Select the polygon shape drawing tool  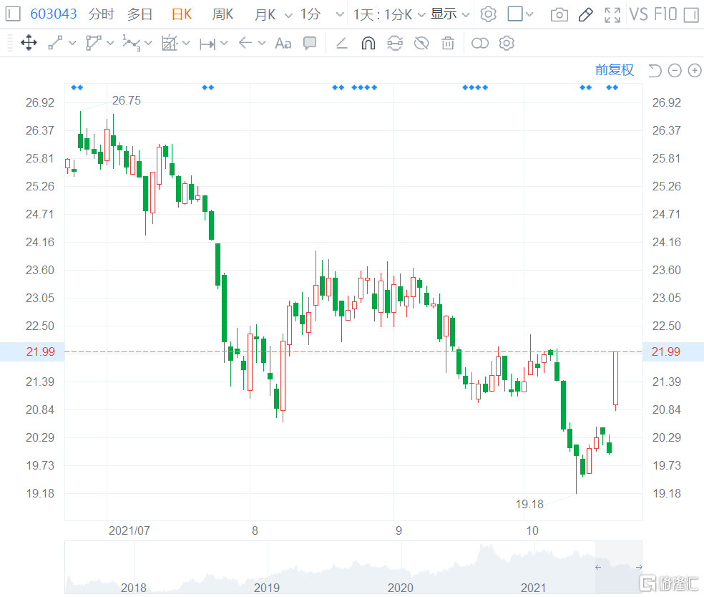(93, 43)
